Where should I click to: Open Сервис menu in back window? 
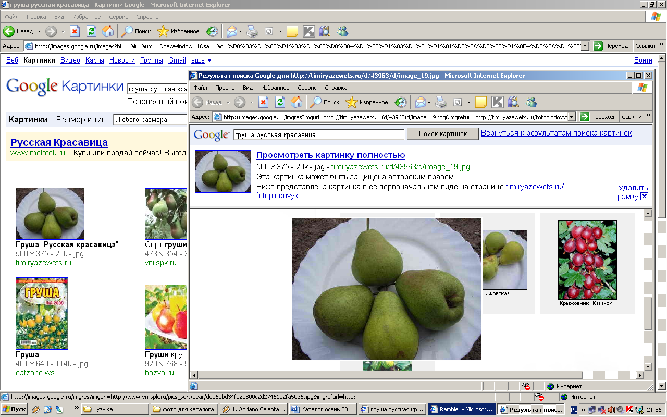[x=119, y=17]
